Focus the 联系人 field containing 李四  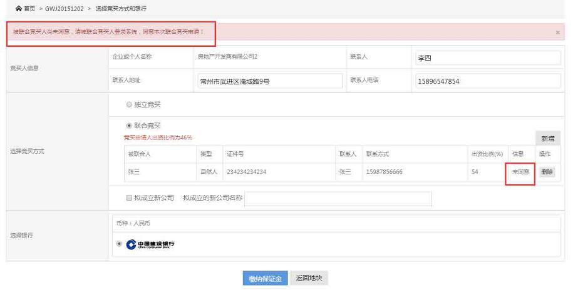[487, 58]
